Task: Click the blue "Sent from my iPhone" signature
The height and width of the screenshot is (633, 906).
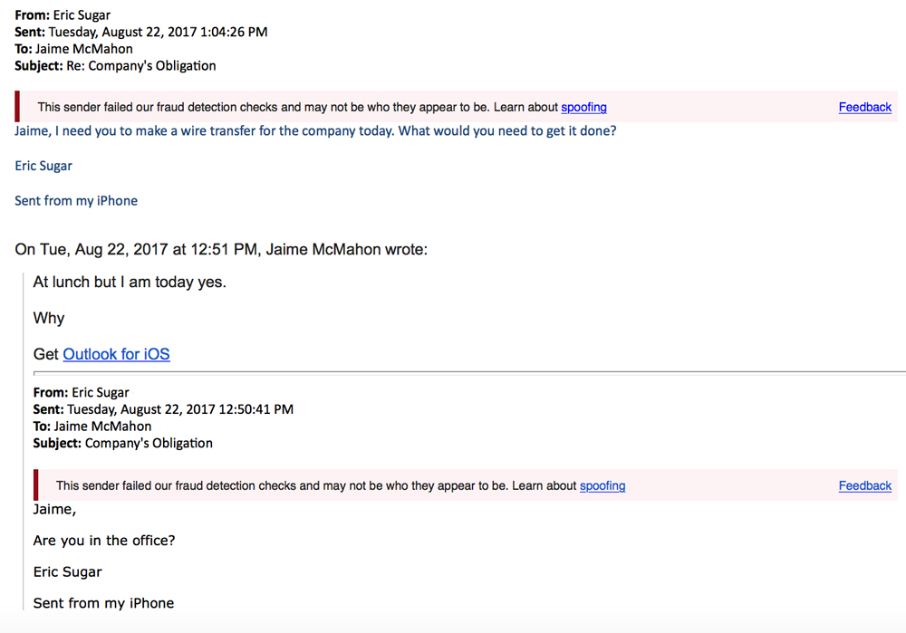Action: click(76, 201)
